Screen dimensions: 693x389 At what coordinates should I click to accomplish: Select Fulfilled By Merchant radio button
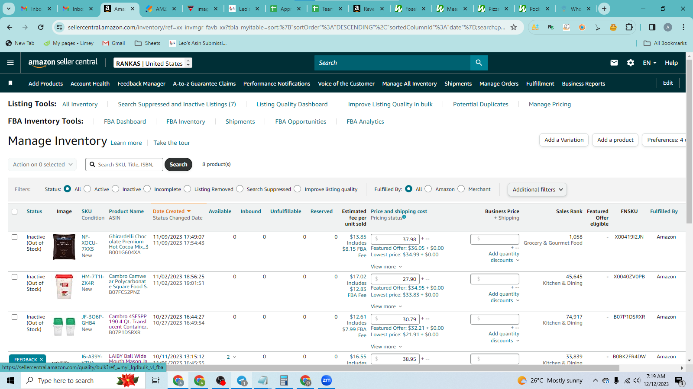click(x=461, y=189)
